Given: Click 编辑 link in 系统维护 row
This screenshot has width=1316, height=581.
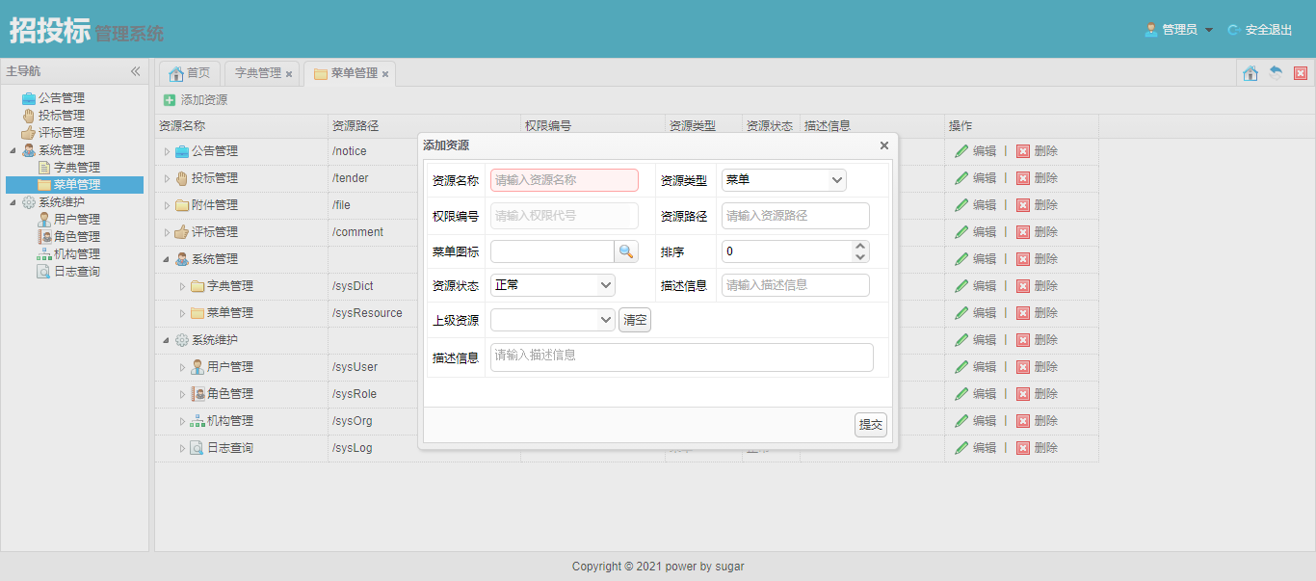Looking at the screenshot, I should click(985, 340).
